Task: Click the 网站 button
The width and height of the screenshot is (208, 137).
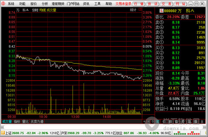Action: pos(180,4)
